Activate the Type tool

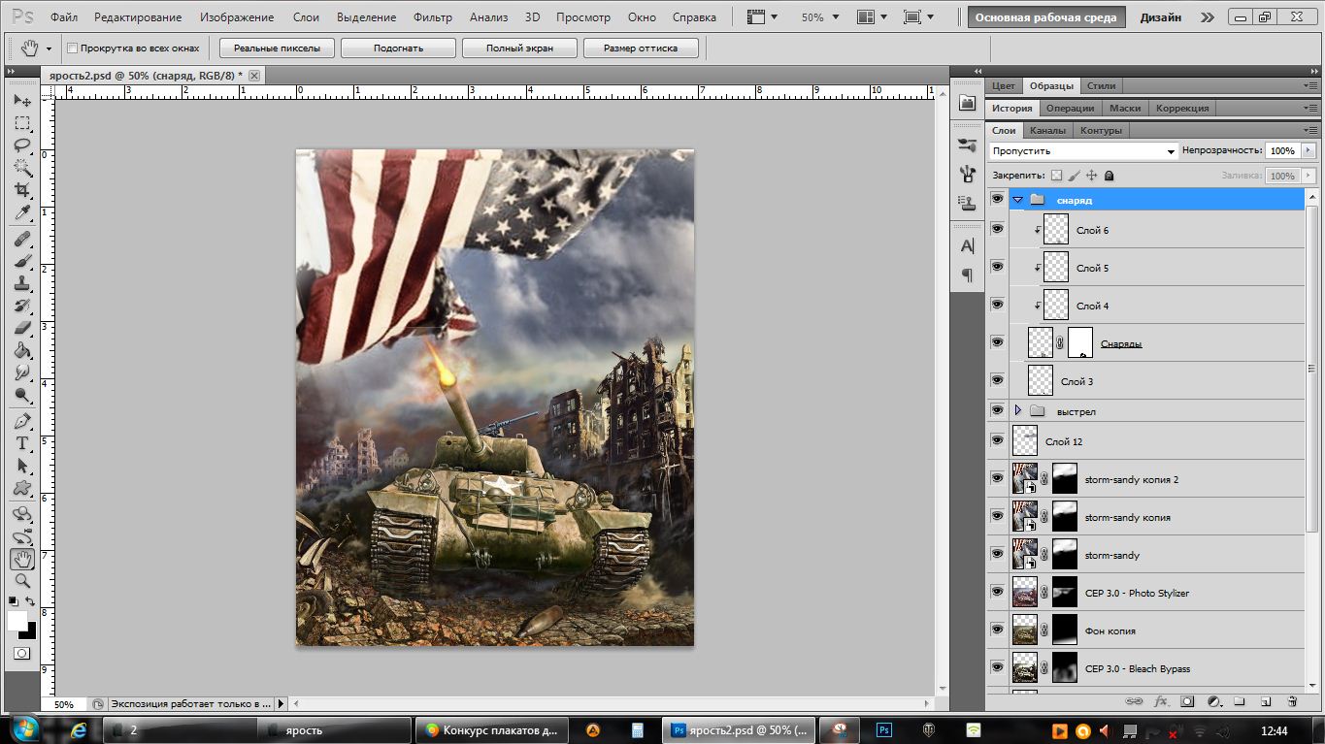tap(22, 443)
